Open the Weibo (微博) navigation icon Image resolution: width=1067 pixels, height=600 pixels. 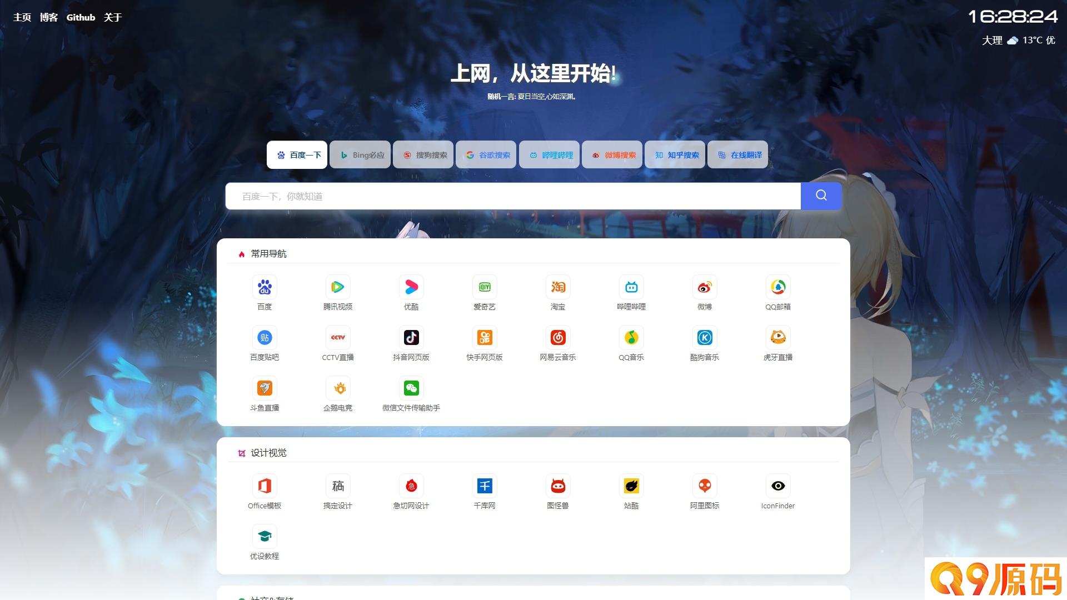pyautogui.click(x=705, y=287)
